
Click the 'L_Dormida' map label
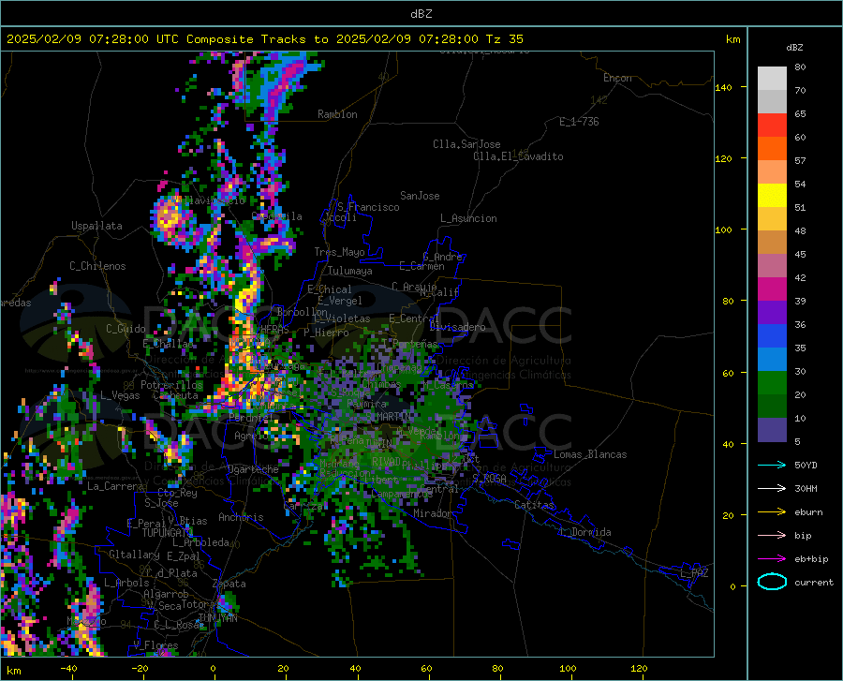pyautogui.click(x=584, y=532)
